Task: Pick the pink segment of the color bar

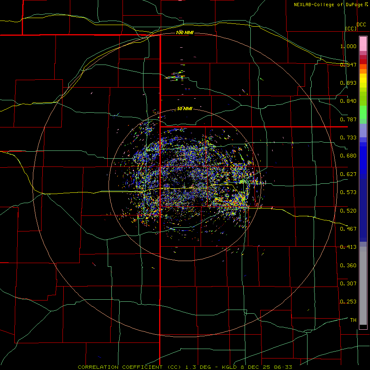Action: click(x=363, y=44)
